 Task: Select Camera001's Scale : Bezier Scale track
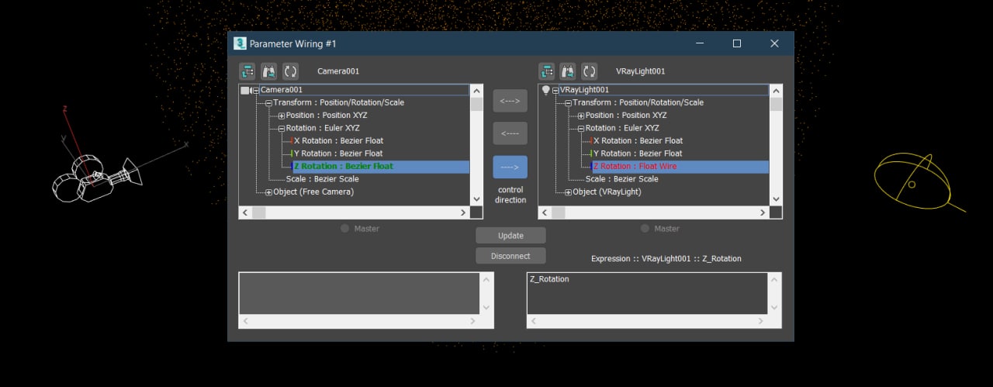(x=322, y=179)
